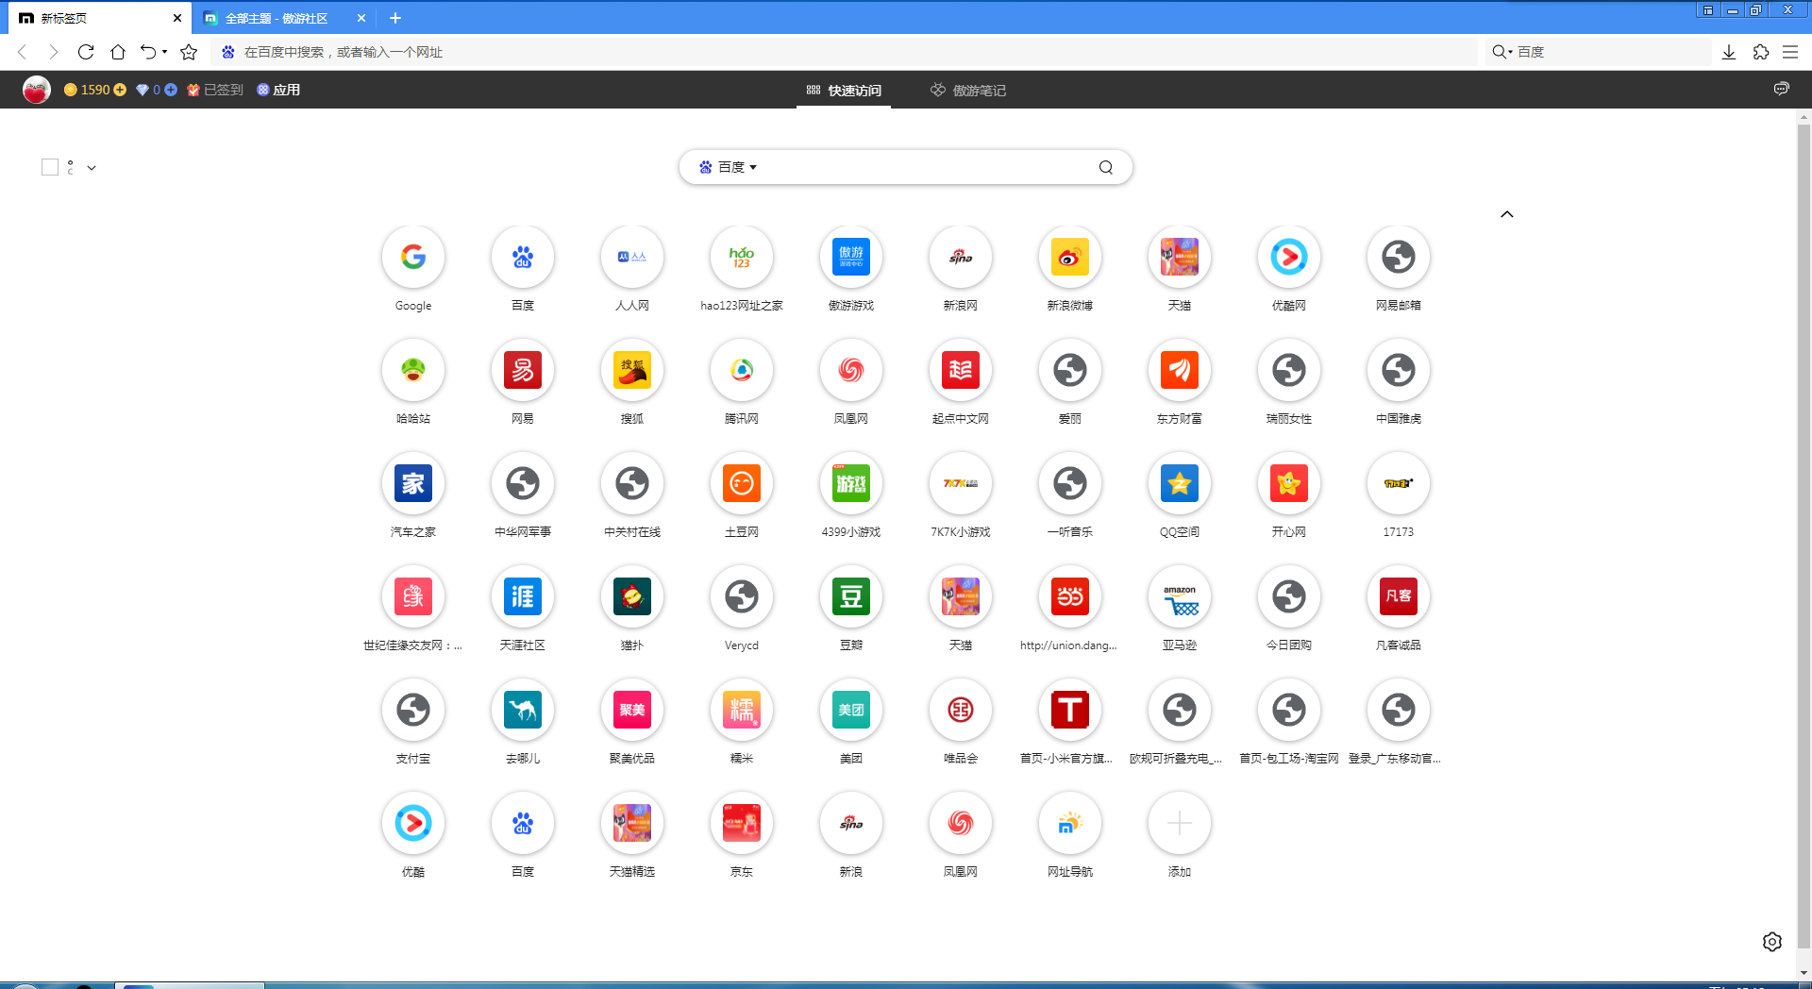Click 添加 to add a new shortcut
Image resolution: width=1812 pixels, height=989 pixels.
[x=1179, y=824]
